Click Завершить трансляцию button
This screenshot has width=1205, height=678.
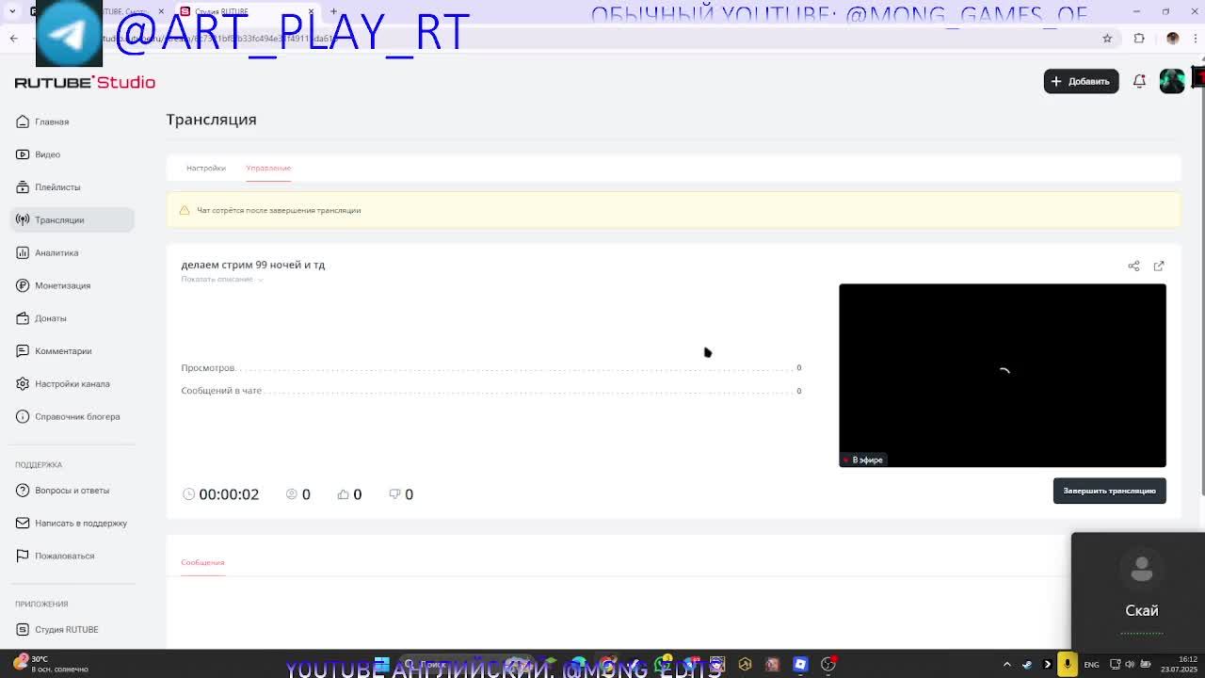tap(1109, 491)
